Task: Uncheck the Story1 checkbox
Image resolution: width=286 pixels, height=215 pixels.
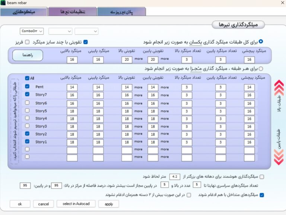Action: click(x=27, y=142)
